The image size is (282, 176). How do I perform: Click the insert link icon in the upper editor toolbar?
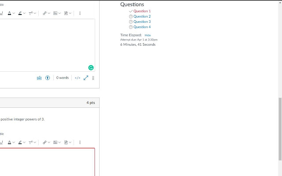[x=45, y=13]
